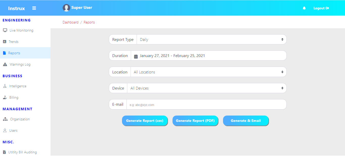Click the Trends chart icon in sidebar
Image resolution: width=345 pixels, height=166 pixels.
(x=5, y=42)
